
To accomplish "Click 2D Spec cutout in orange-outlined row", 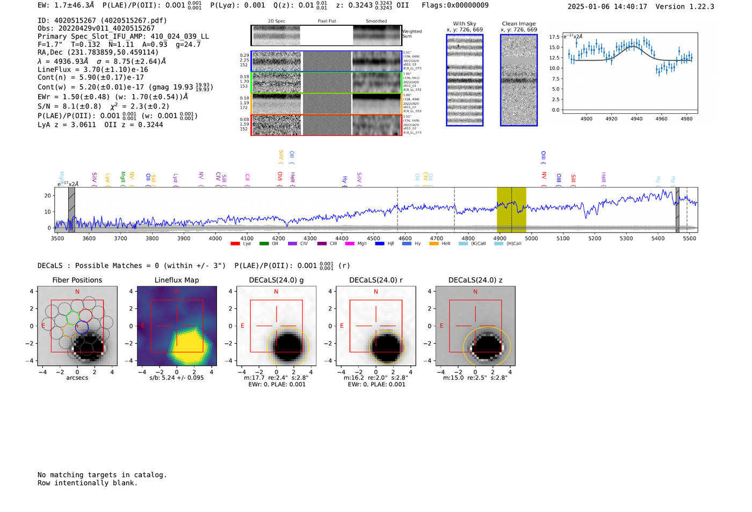I will [x=277, y=104].
